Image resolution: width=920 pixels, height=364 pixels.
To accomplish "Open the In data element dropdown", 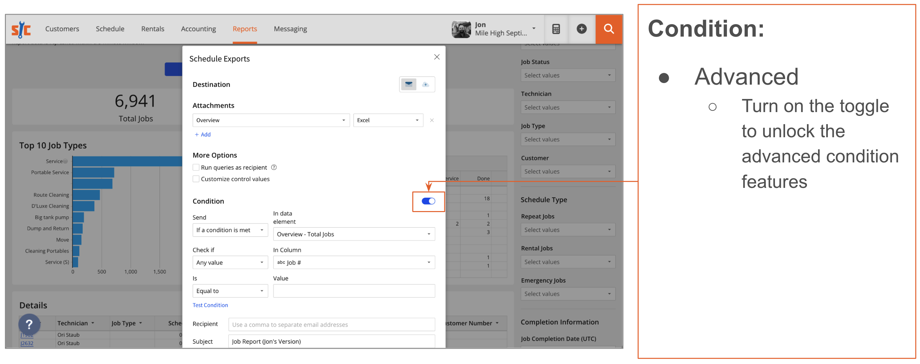I will click(x=353, y=234).
